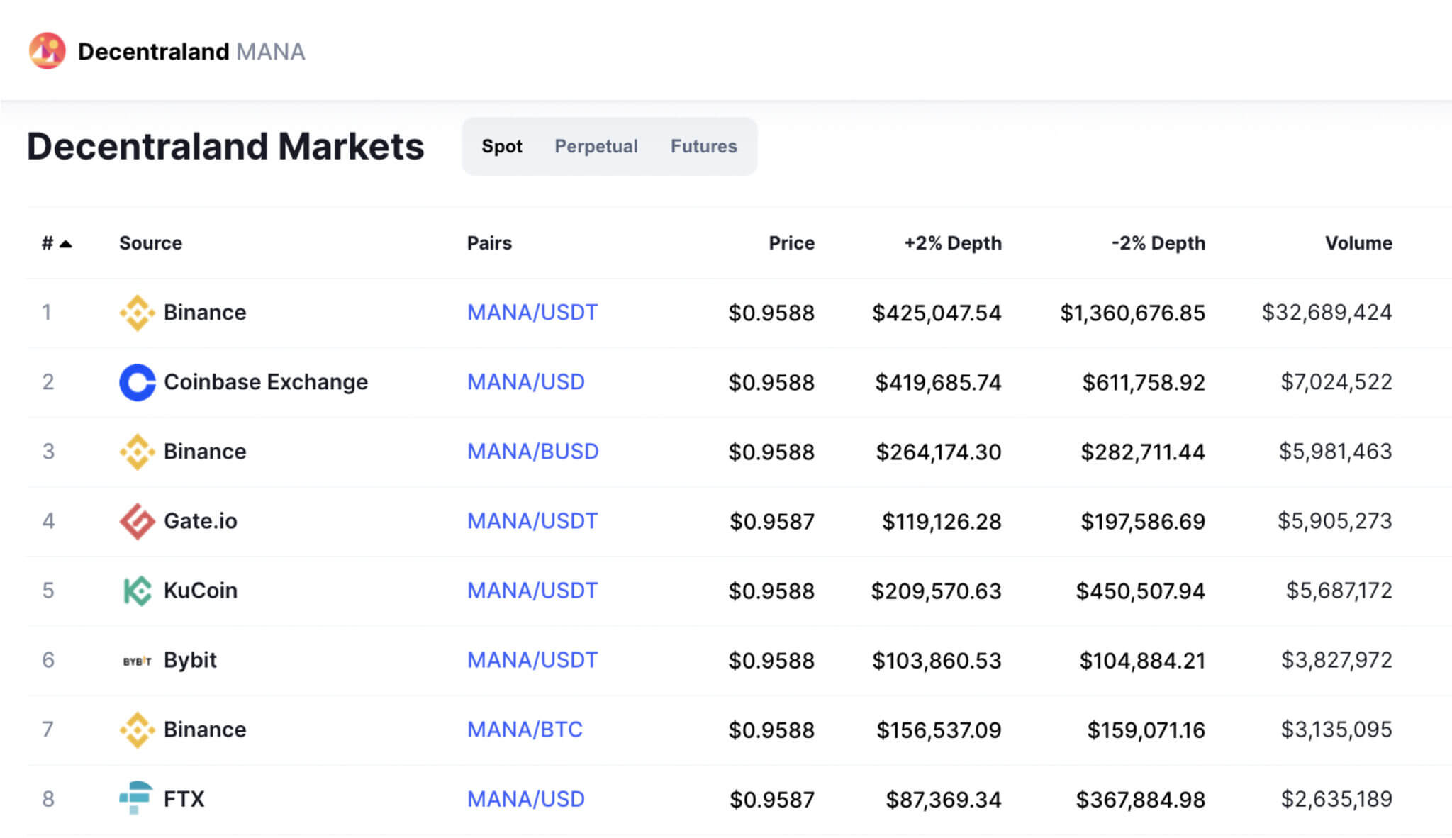Open MANA/USDT pair on Binance row 1
The width and height of the screenshot is (1452, 838).
pos(532,313)
